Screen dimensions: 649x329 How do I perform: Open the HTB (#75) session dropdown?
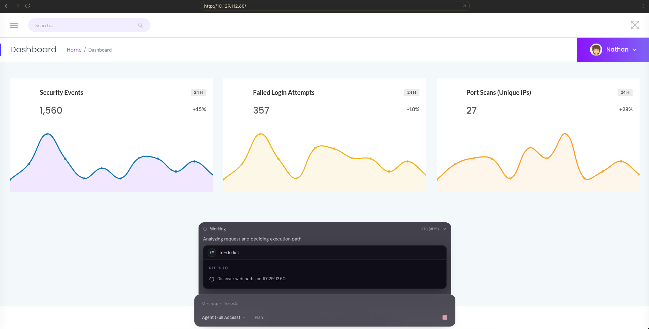[433, 229]
